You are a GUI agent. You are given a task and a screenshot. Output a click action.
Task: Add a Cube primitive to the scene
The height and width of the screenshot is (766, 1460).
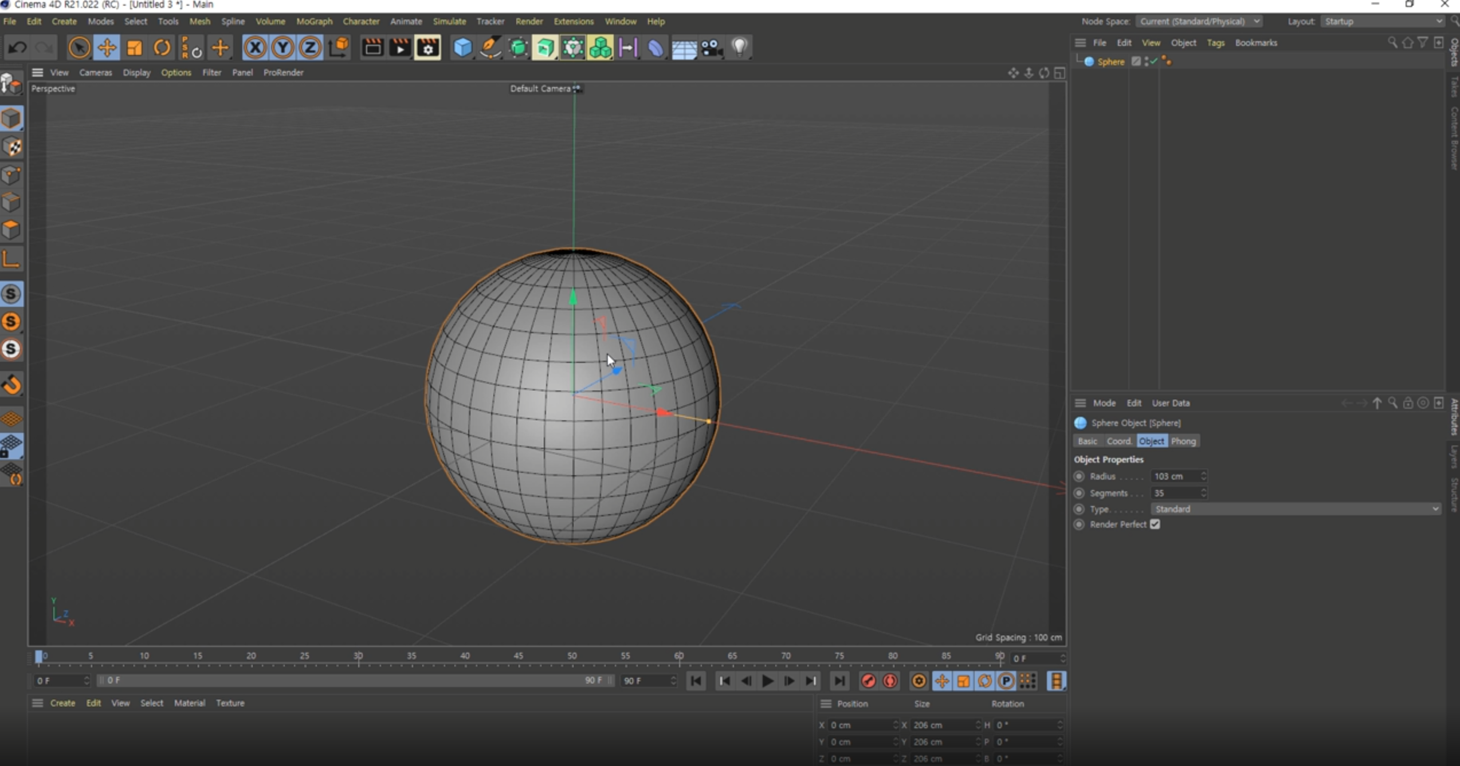(462, 48)
